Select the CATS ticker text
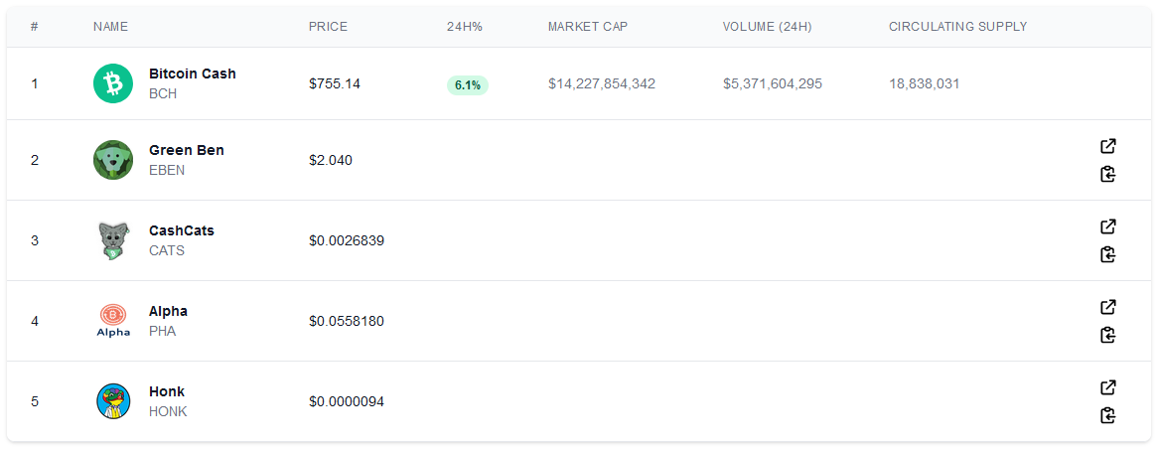The image size is (1157, 450). coord(167,250)
